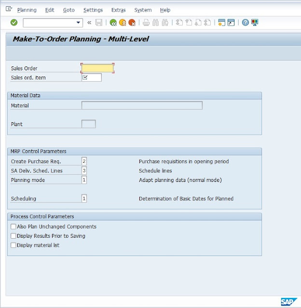Click the red Cancel icon

click(x=132, y=23)
